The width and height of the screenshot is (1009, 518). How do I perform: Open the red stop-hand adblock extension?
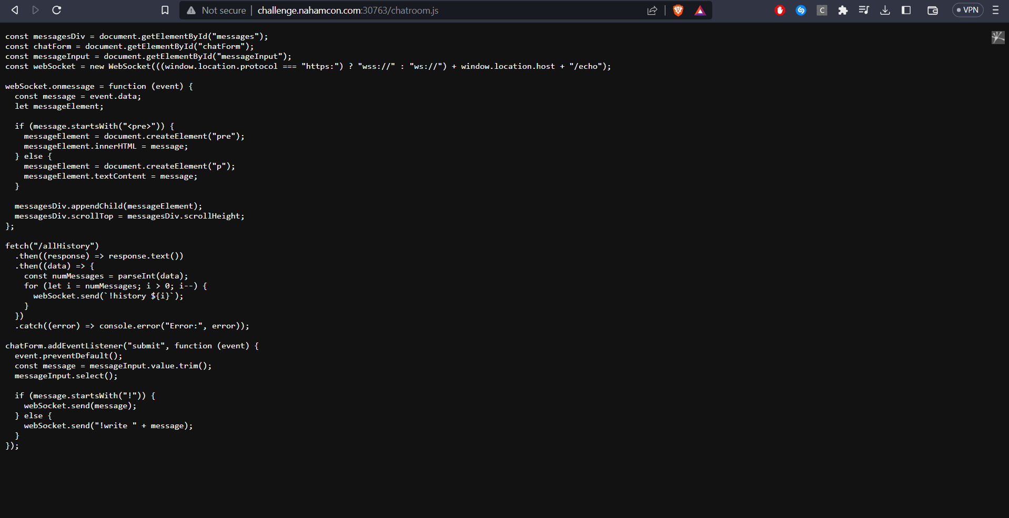click(x=780, y=10)
